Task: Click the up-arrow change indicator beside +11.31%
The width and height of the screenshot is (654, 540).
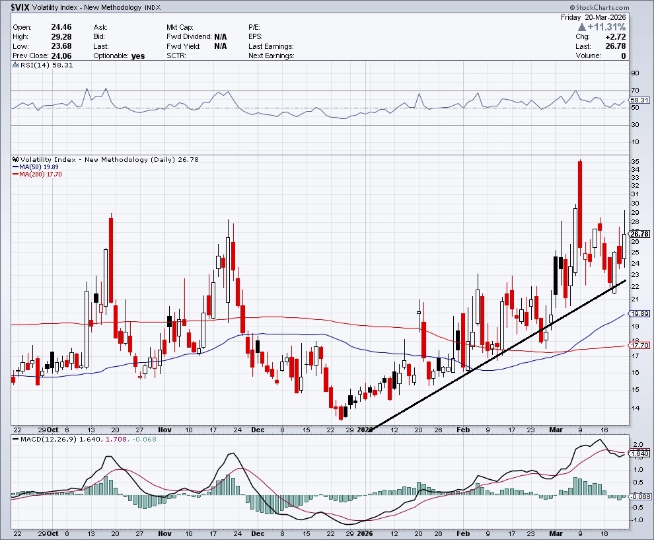Action: click(581, 27)
